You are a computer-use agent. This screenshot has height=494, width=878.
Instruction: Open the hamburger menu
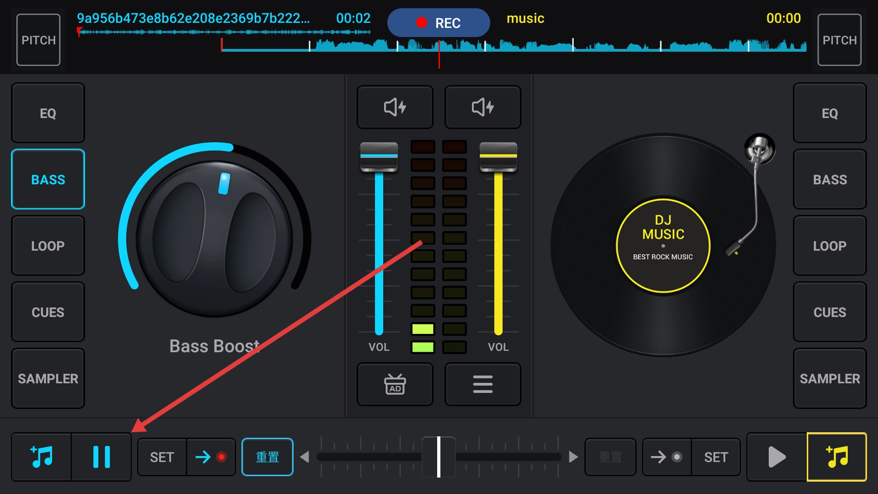click(482, 384)
